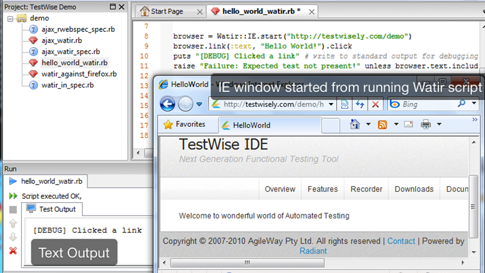Collapse the demo project folder
Image resolution: width=485 pixels, height=273 pixels.
pyautogui.click(x=11, y=18)
